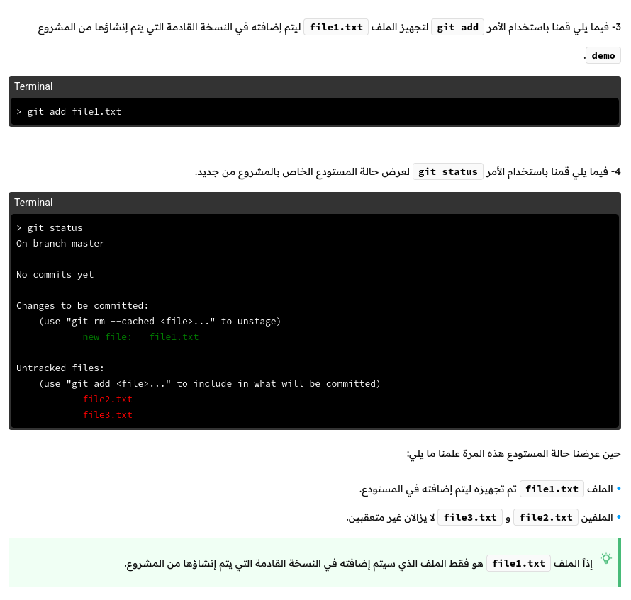Image resolution: width=631 pixels, height=600 pixels.
Task: Click the 'git rm --cached' hint line
Action: 160,322
